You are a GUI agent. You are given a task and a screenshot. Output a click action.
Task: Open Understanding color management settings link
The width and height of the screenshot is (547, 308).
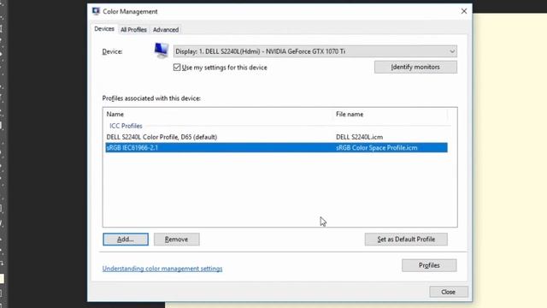[162, 269]
